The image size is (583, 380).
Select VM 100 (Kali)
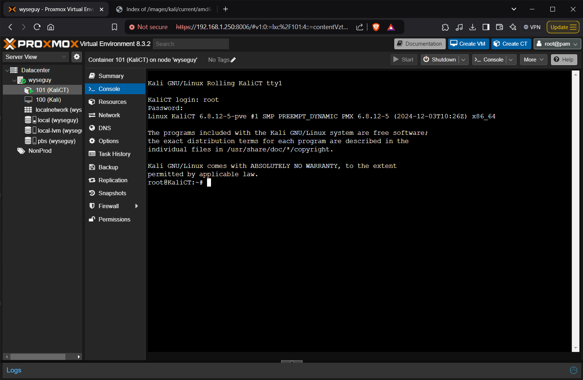click(x=42, y=100)
